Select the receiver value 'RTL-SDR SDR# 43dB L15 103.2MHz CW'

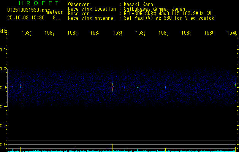pos(168,14)
